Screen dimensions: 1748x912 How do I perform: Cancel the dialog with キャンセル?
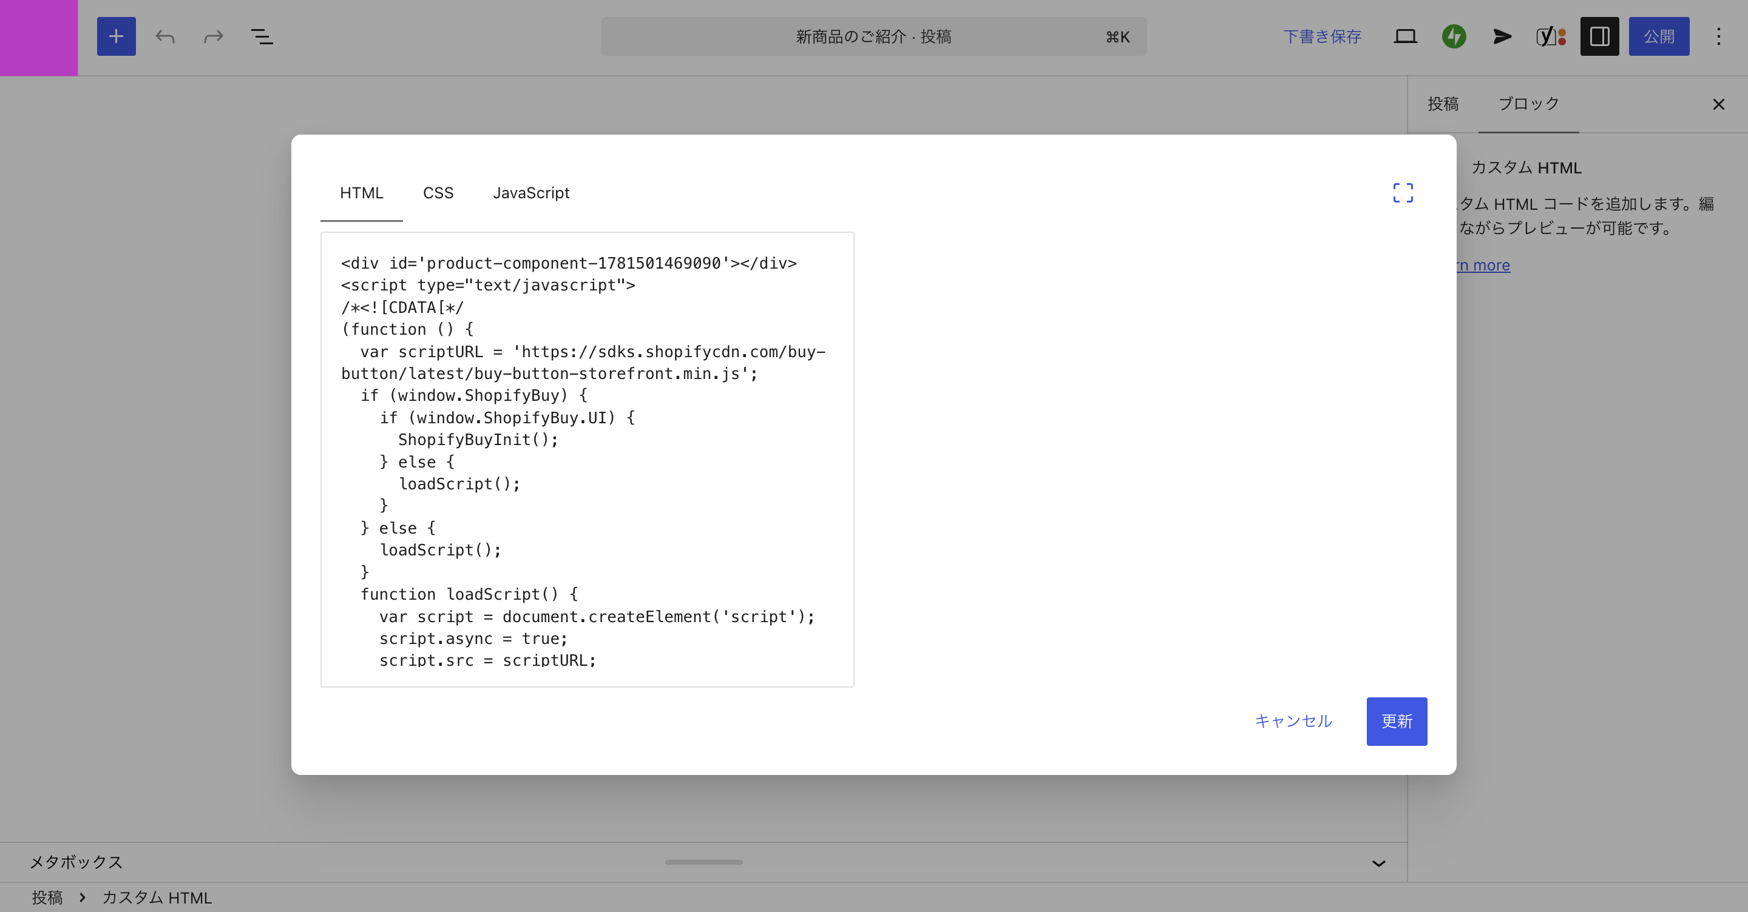pyautogui.click(x=1293, y=722)
